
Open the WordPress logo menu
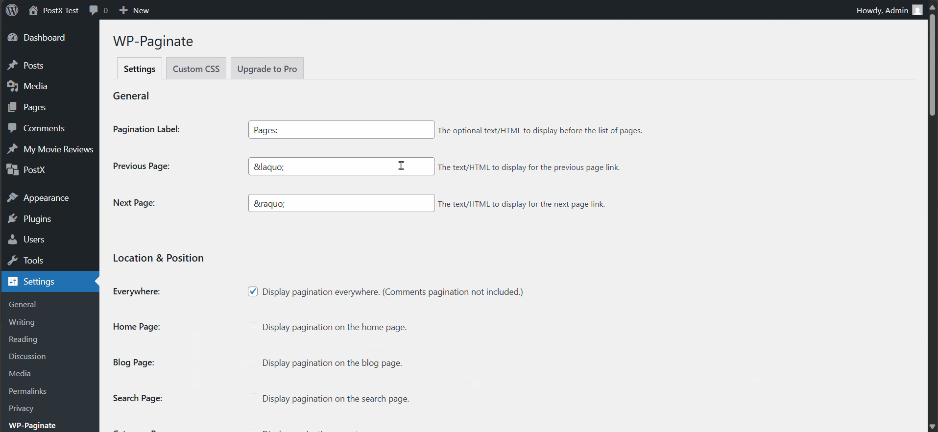(12, 10)
